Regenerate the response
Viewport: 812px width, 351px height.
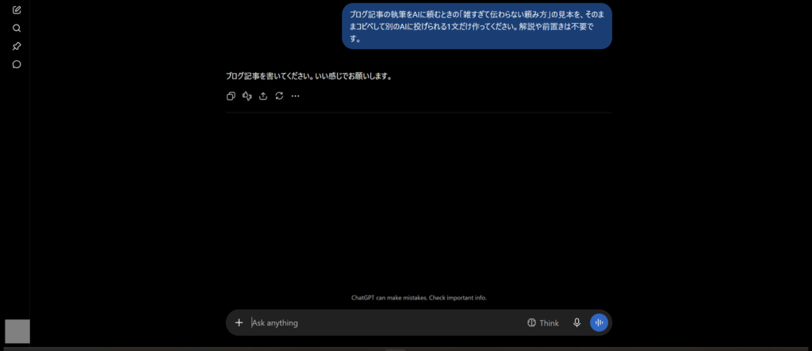tap(279, 96)
